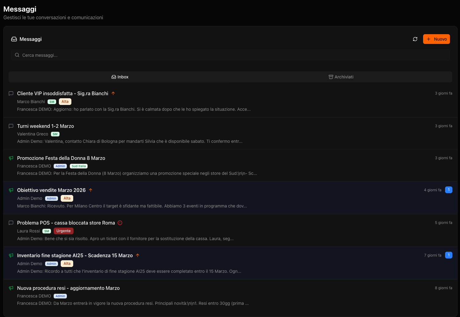Click unread count badge on Obiettivo vendite
The width and height of the screenshot is (460, 317).
pos(448,190)
